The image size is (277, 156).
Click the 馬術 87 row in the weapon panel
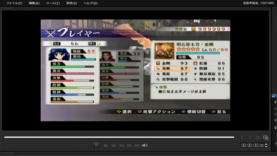[172, 74]
